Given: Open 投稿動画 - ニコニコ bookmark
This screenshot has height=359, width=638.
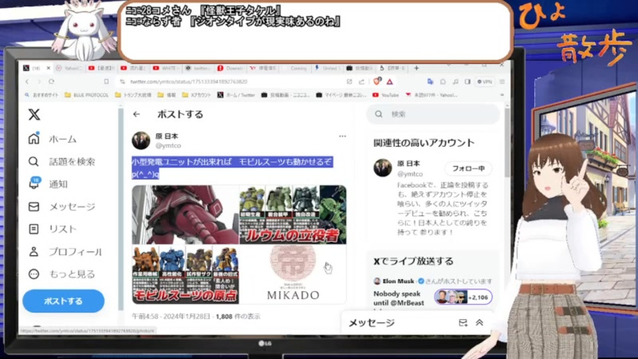Looking at the screenshot, I should tap(286, 95).
